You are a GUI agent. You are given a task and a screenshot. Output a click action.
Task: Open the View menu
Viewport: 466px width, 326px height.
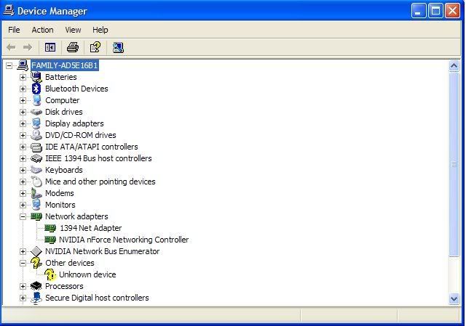pos(73,30)
